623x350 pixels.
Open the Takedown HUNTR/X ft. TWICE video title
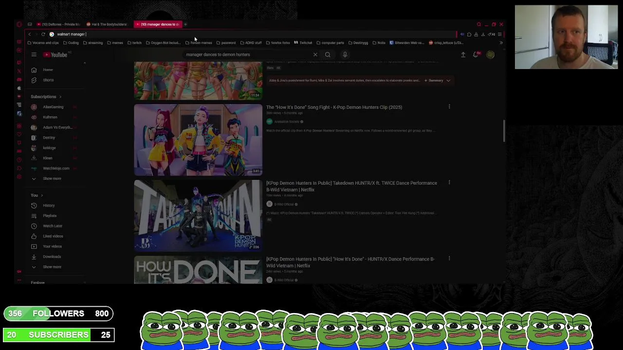351,186
